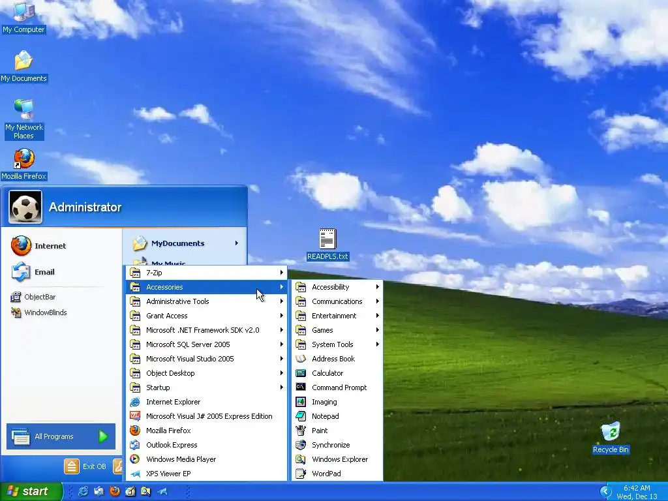This screenshot has width=668, height=501.
Task: Select the READPLS.txt file on desktop
Action: pyautogui.click(x=327, y=245)
